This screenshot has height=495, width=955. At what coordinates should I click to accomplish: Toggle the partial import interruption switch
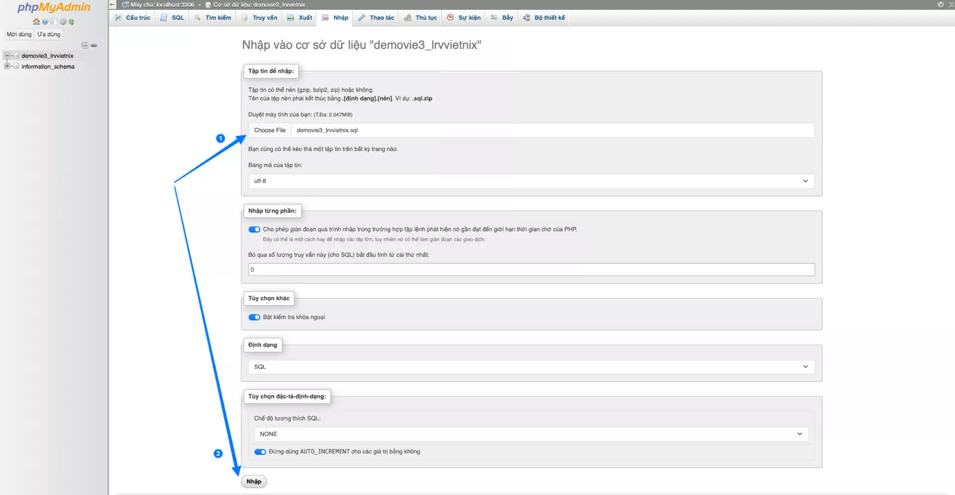coord(254,230)
